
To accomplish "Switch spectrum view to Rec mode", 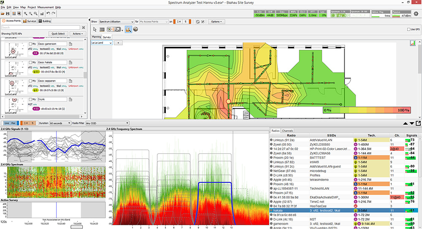I will (x=14, y=123).
